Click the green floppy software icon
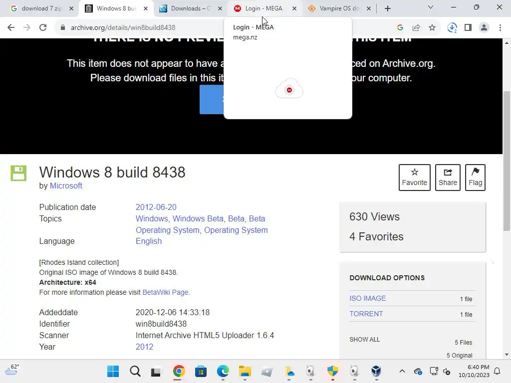Viewport: 511px width, 383px height. [x=18, y=173]
